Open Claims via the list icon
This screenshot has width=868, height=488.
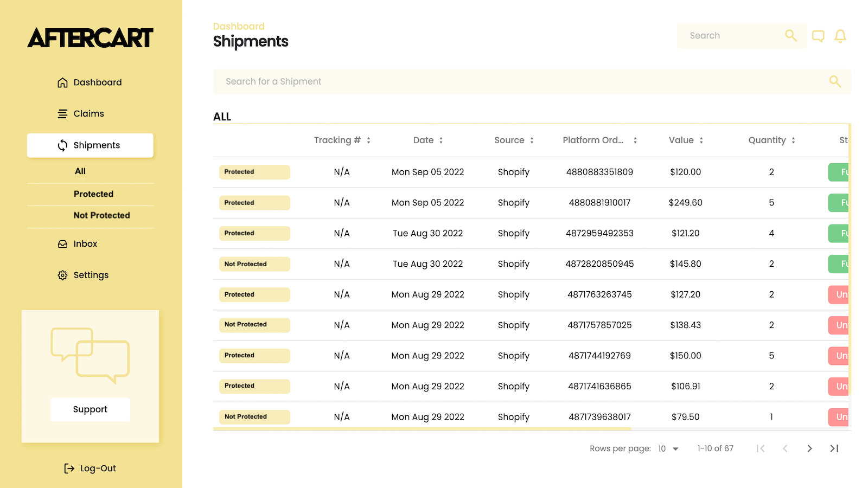pos(62,113)
